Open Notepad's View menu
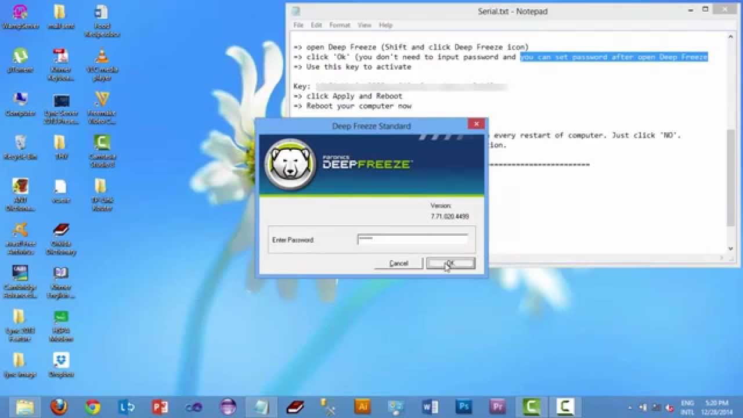Viewport: 743px width, 418px height. [x=365, y=25]
